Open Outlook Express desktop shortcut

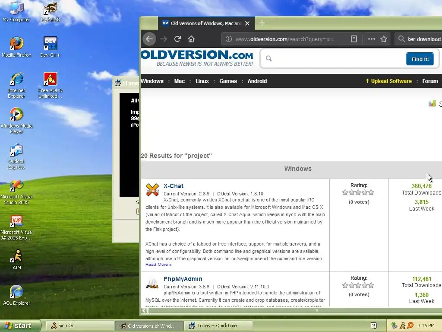pyautogui.click(x=16, y=156)
